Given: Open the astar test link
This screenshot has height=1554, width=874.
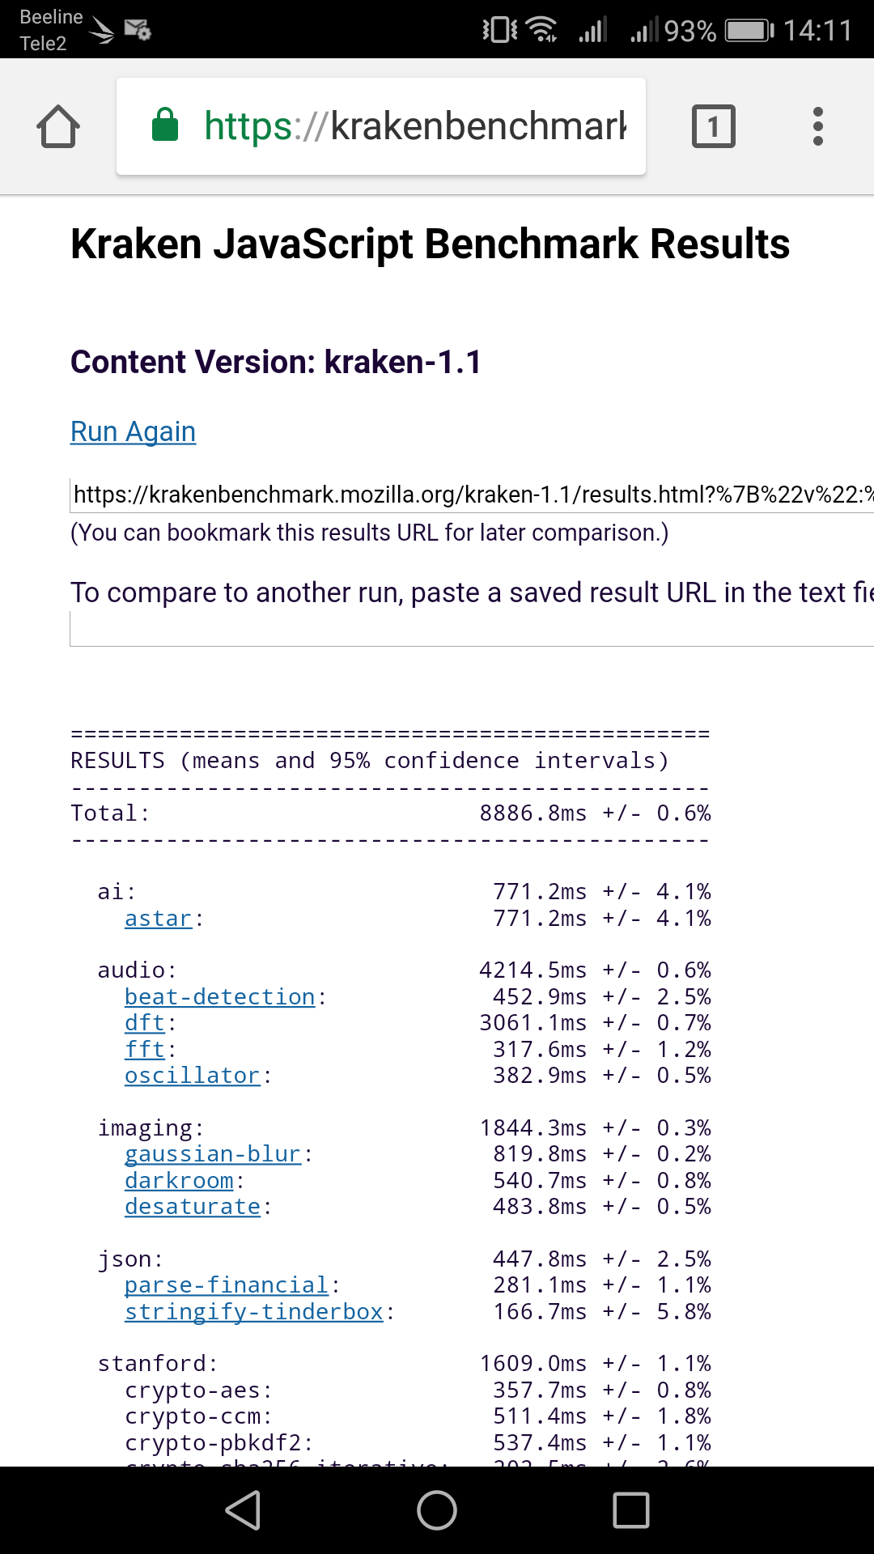Looking at the screenshot, I should (x=158, y=919).
